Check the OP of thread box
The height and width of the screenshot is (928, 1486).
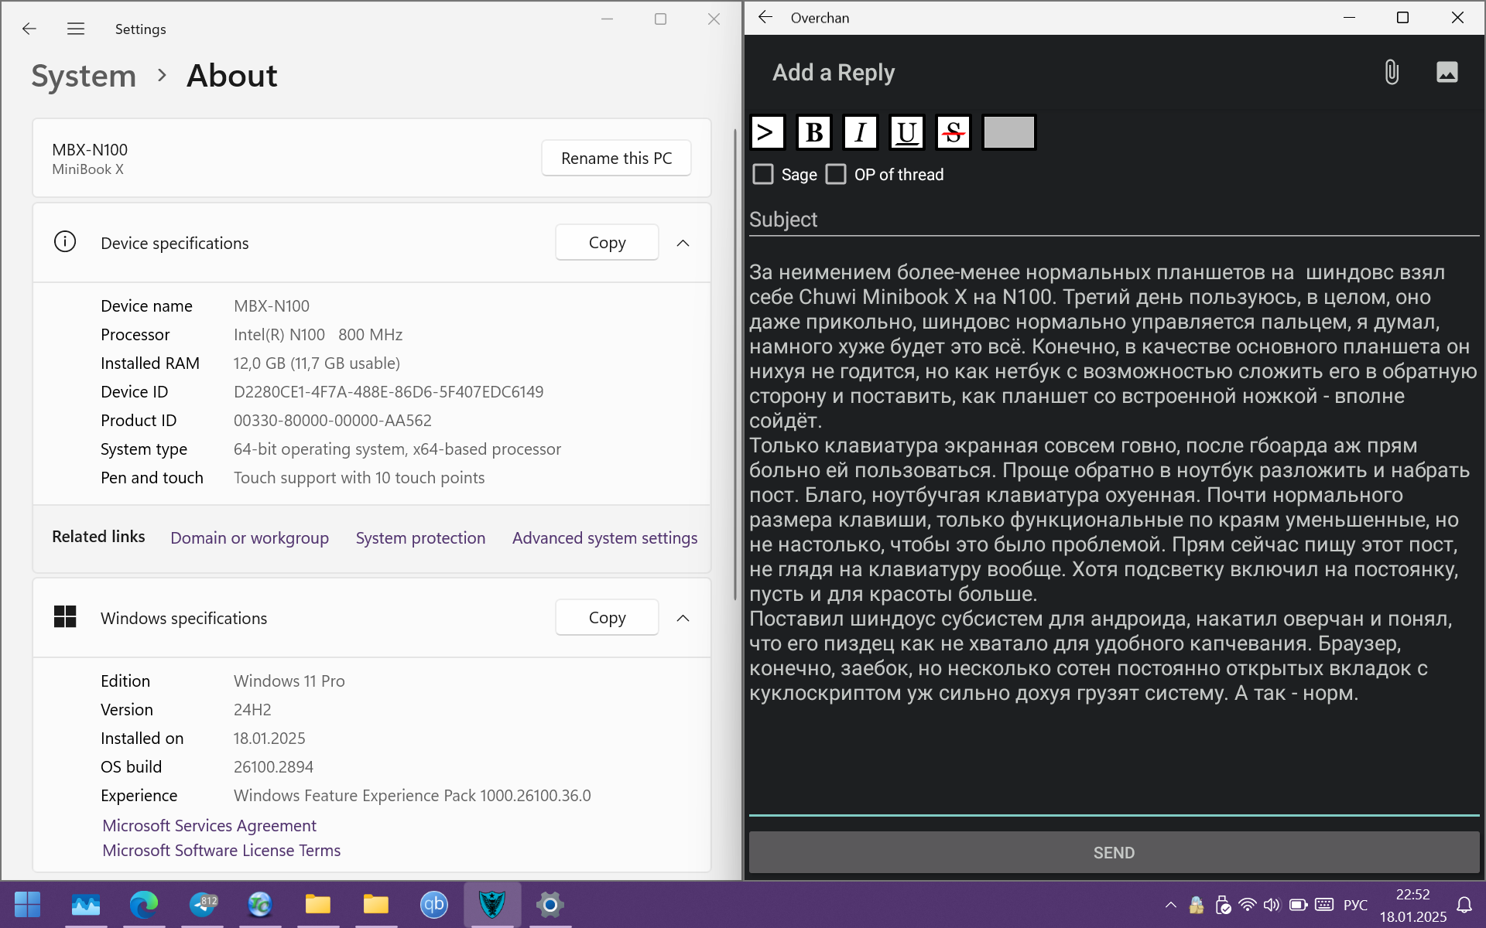click(x=836, y=174)
